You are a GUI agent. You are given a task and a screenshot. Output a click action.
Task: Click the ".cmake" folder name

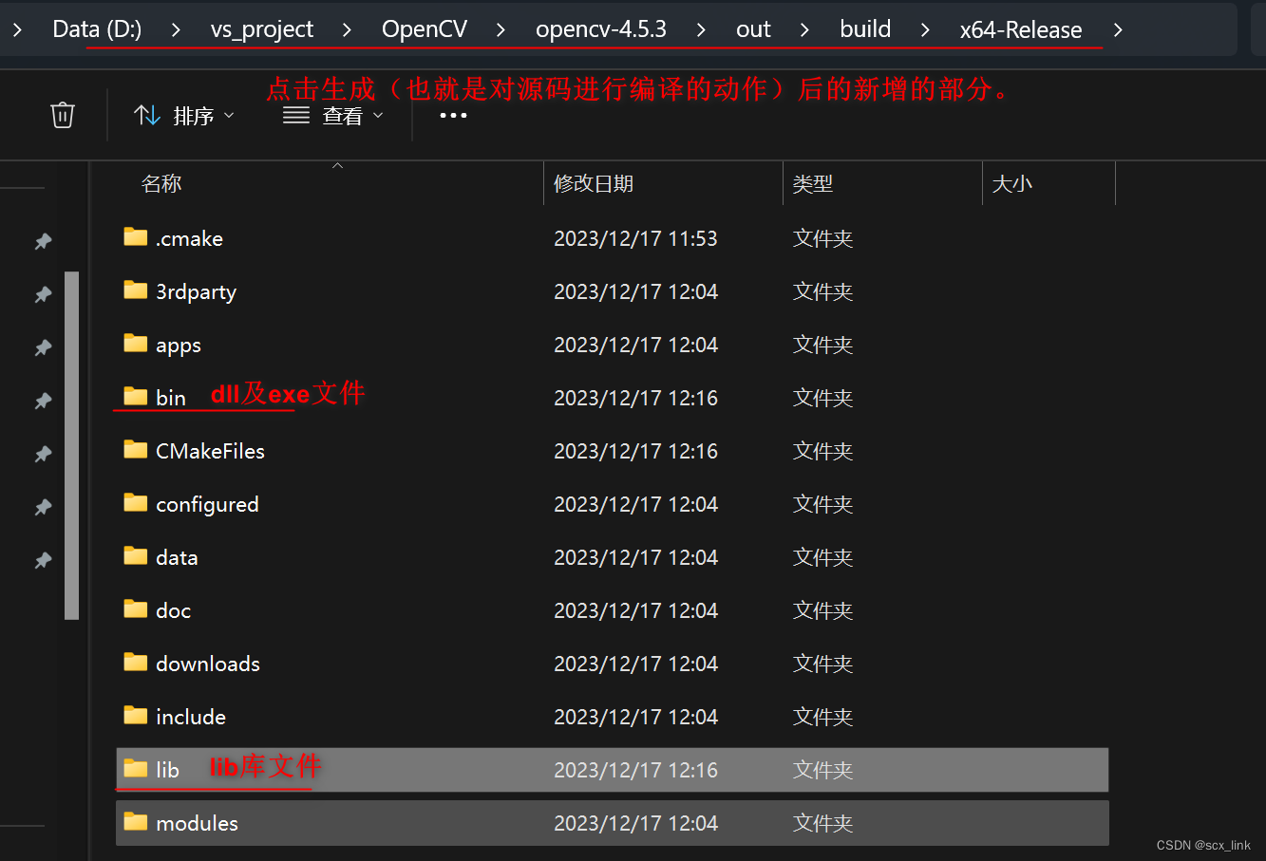tap(189, 239)
